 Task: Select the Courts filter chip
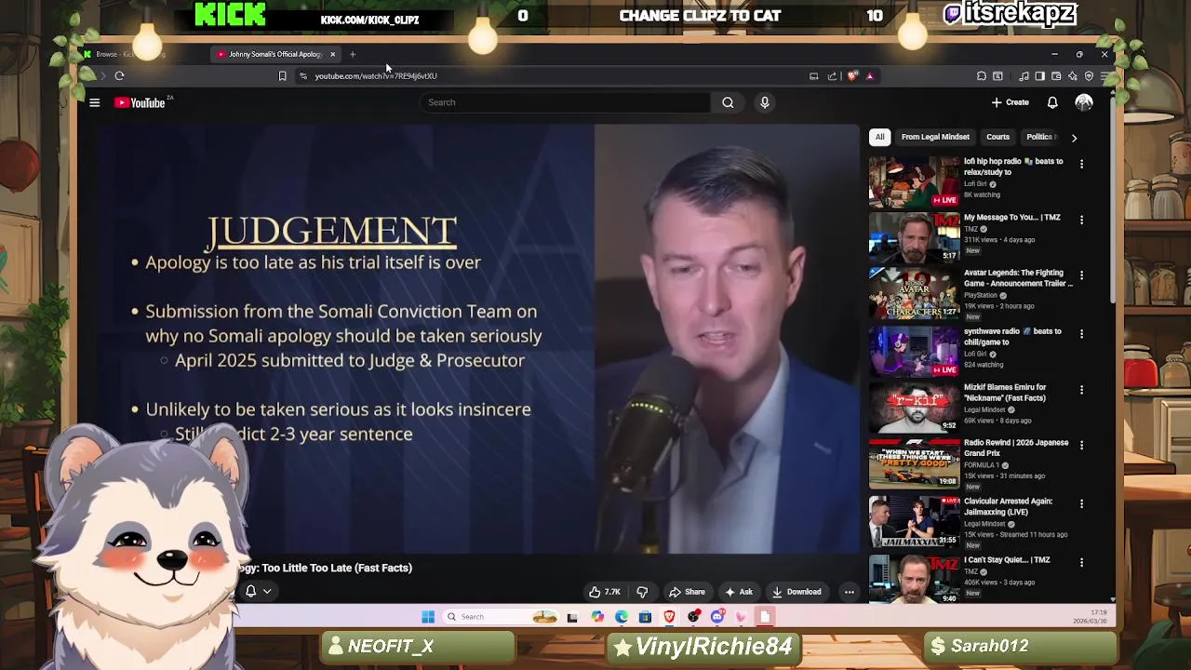point(997,137)
